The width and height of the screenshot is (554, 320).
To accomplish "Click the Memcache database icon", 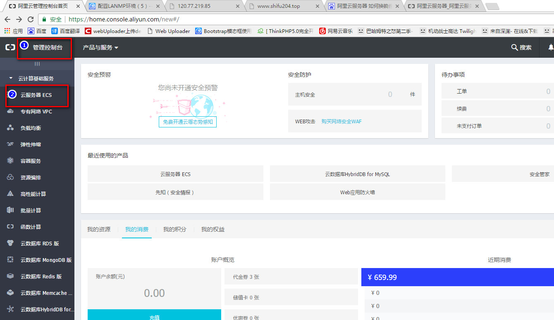I will tap(11, 293).
